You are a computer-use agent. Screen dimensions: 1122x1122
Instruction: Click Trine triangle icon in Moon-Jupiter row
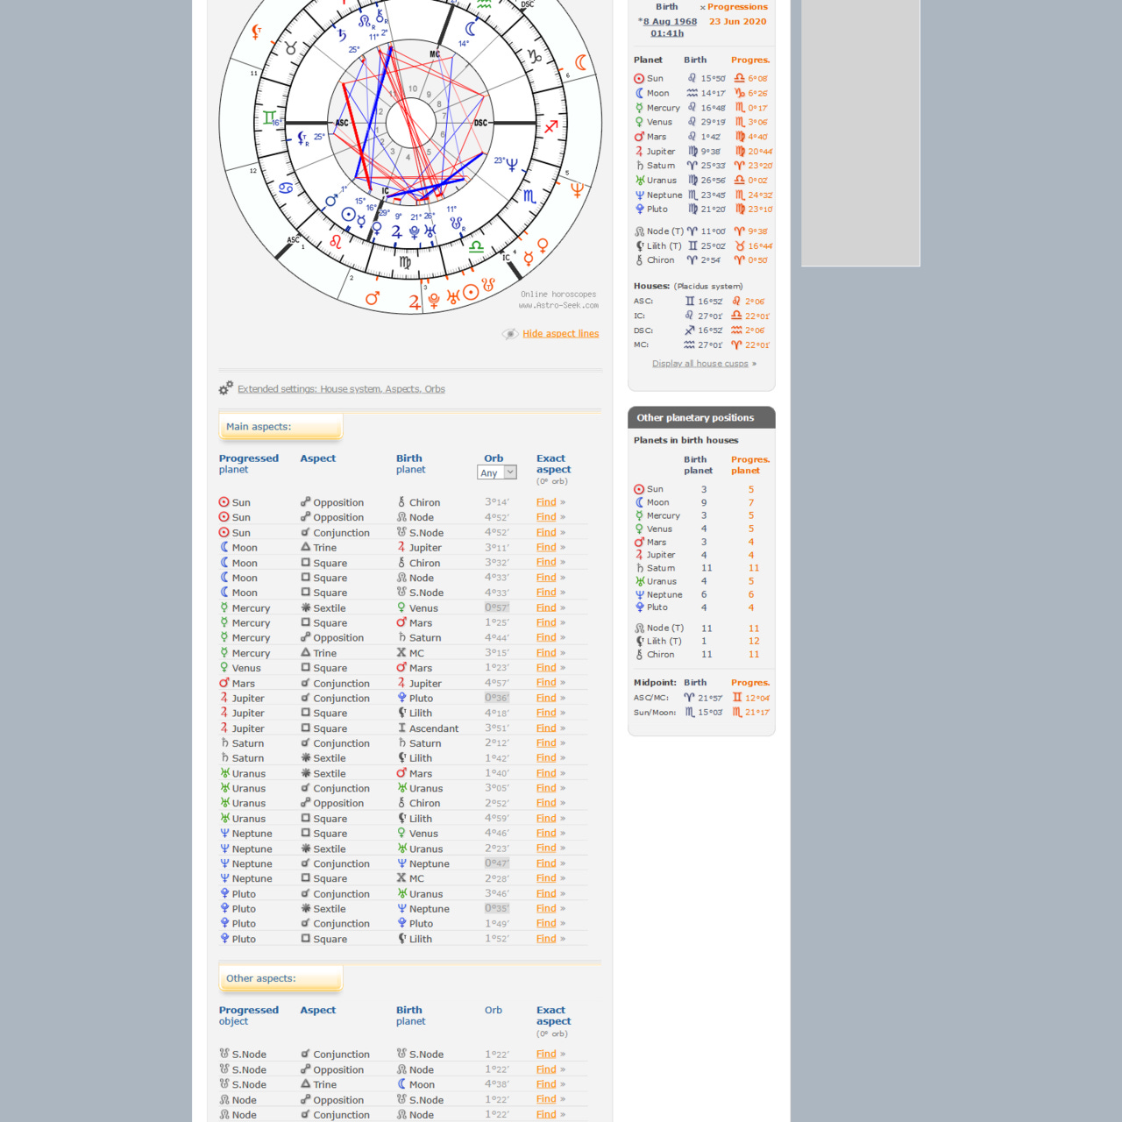pyautogui.click(x=305, y=547)
